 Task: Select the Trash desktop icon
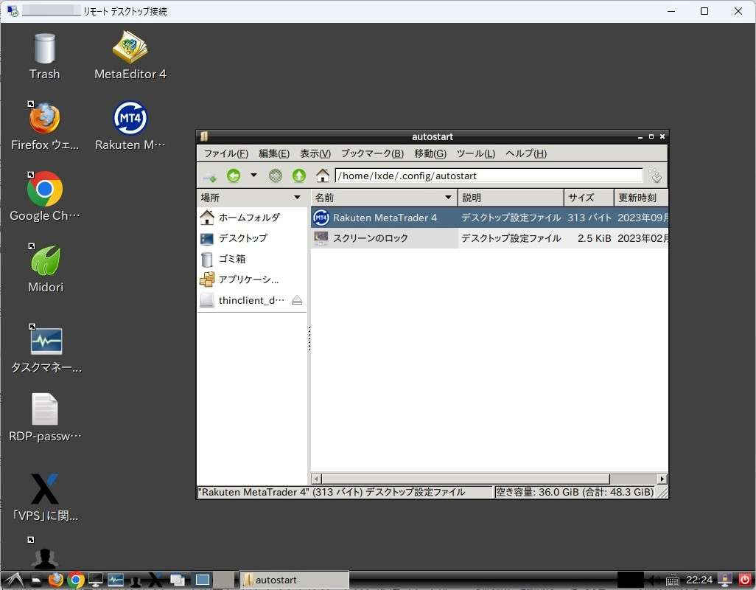44,56
